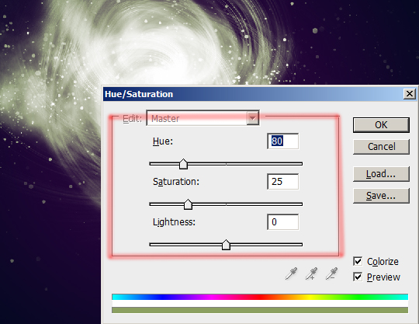Disable the Preview checkbox

pyautogui.click(x=358, y=277)
